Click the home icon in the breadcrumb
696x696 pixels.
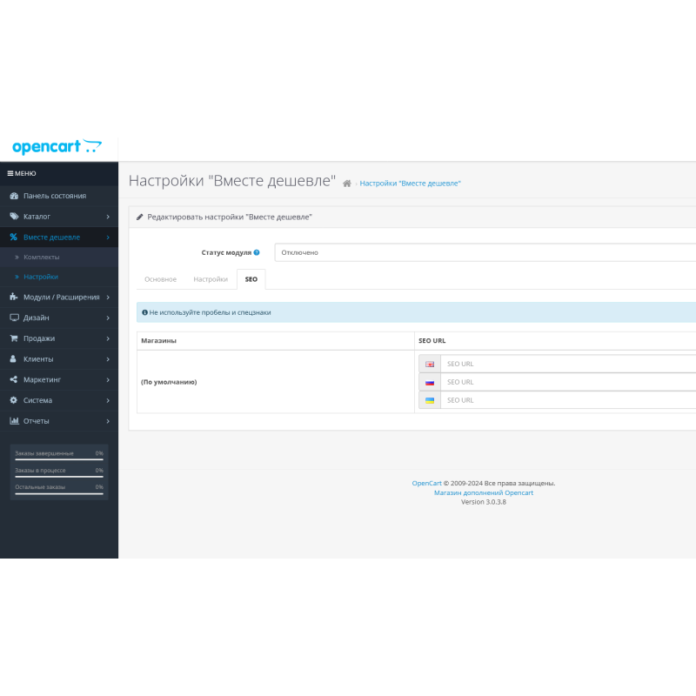[x=346, y=183]
